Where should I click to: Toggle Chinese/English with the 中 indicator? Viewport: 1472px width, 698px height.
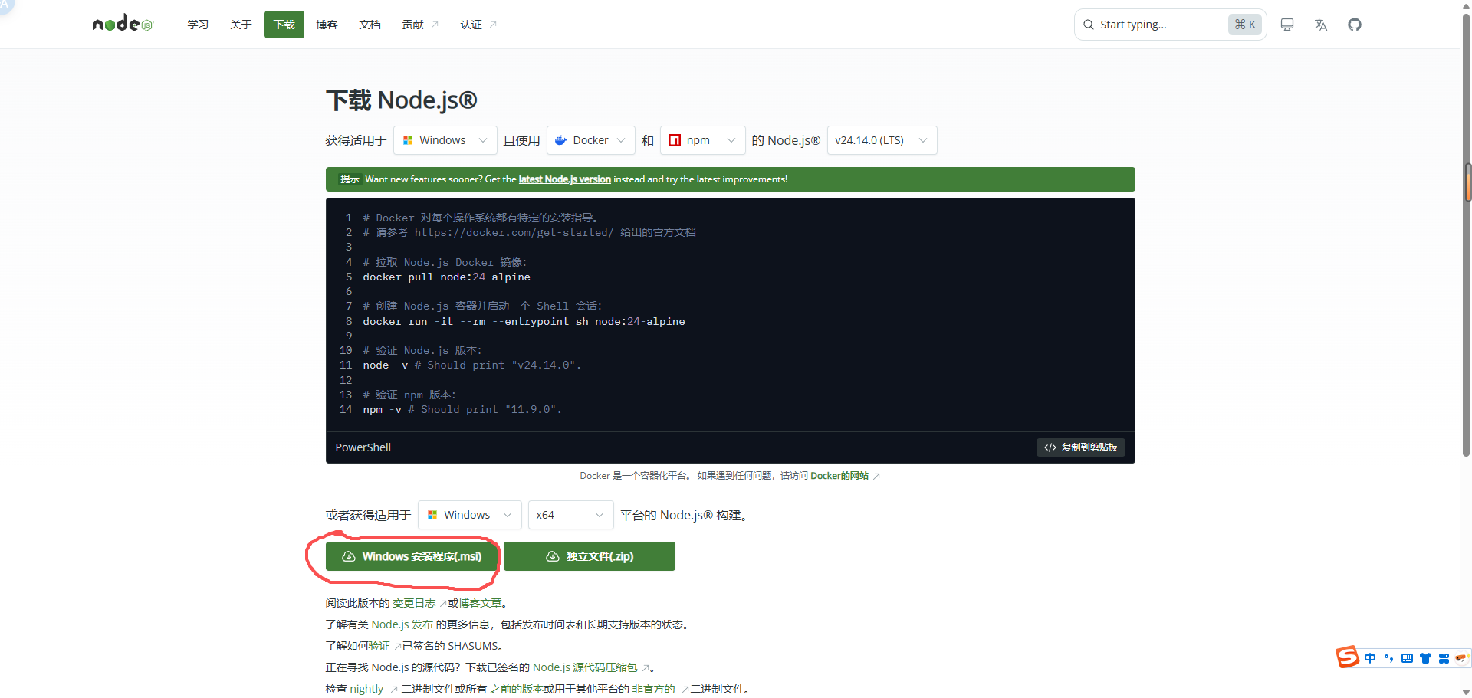tap(1372, 658)
